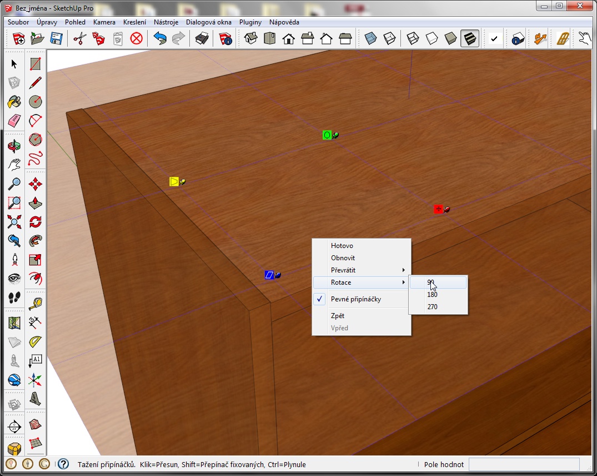The height and width of the screenshot is (476, 597).
Task: Click the Iso view house icon
Action: coord(251,39)
